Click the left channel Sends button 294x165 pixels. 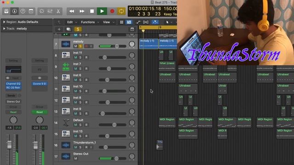11,96
